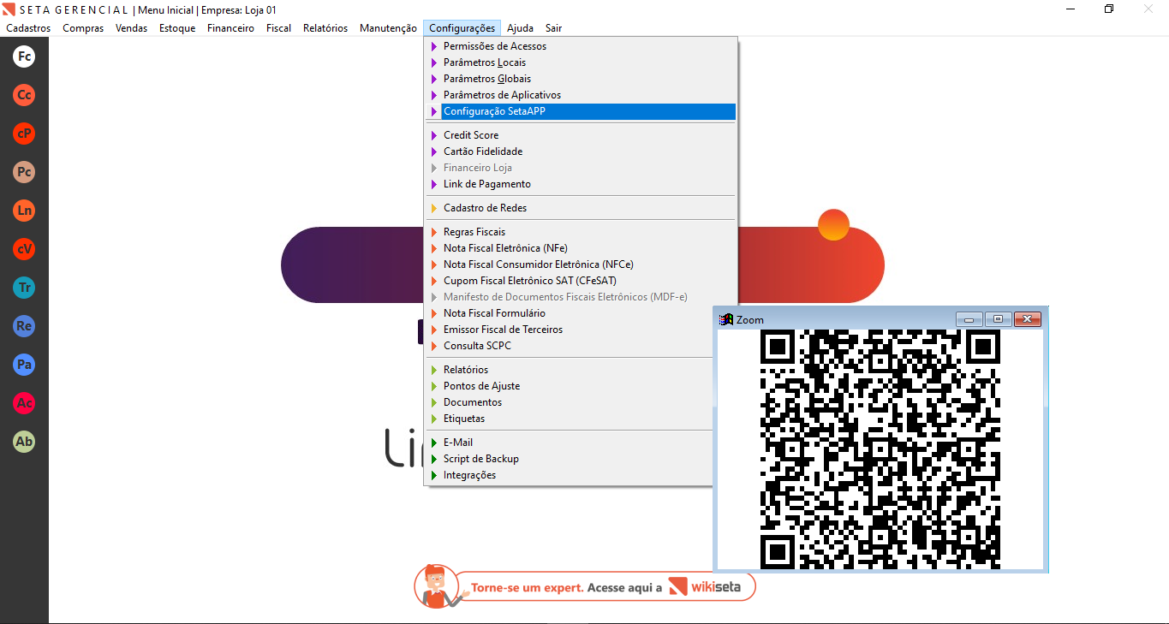Image resolution: width=1169 pixels, height=624 pixels.
Task: Click the Pa sidebar shortcut icon
Action: pyautogui.click(x=24, y=365)
